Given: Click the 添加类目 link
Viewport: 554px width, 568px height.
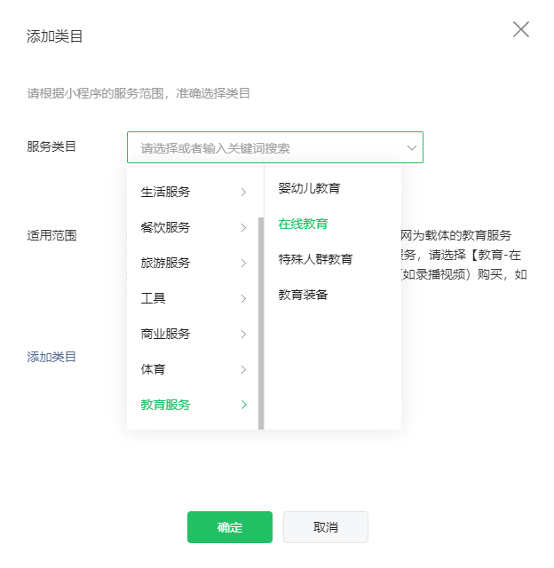Looking at the screenshot, I should (x=51, y=357).
